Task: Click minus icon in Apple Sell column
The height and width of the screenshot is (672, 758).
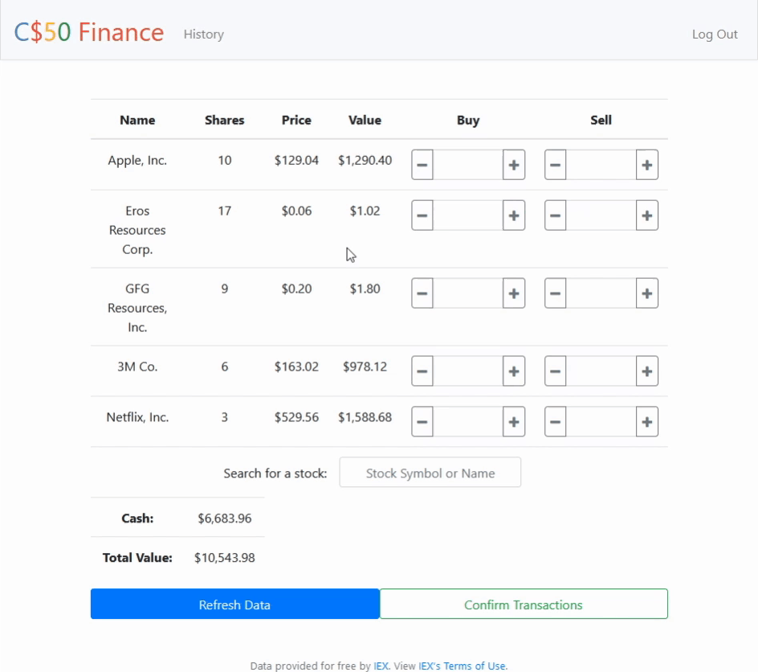Action: click(555, 166)
